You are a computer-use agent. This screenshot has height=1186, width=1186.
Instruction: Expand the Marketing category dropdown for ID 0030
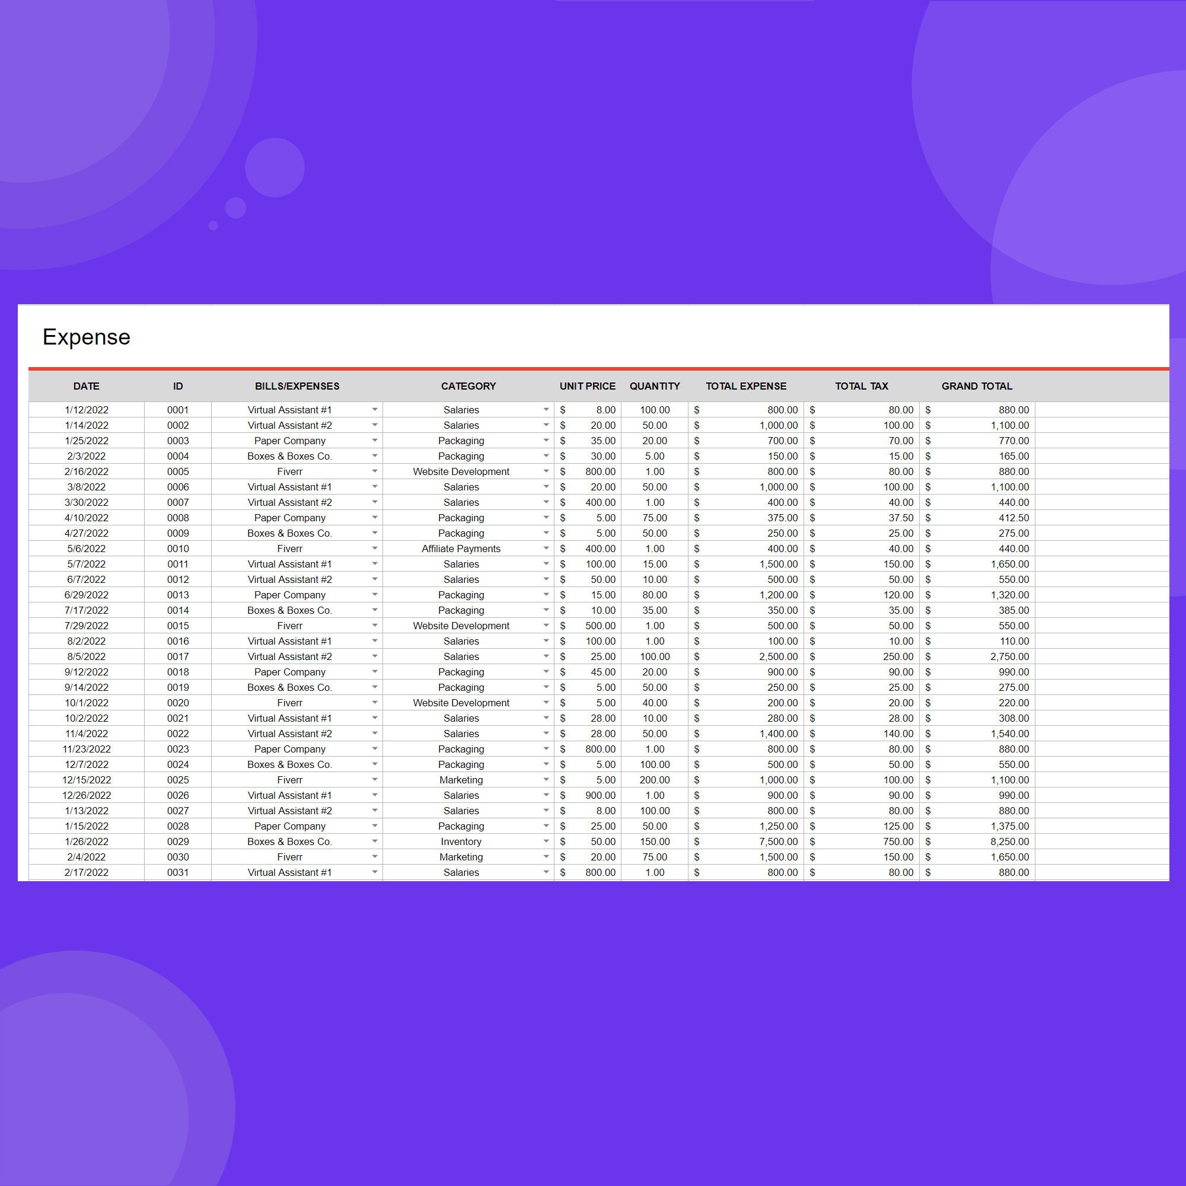point(546,857)
